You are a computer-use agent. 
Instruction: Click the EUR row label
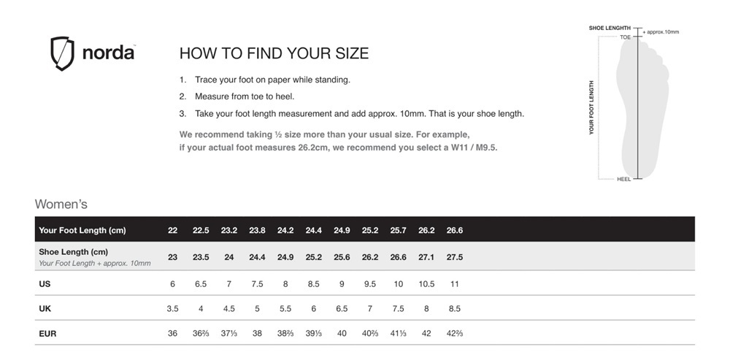[47, 334]
